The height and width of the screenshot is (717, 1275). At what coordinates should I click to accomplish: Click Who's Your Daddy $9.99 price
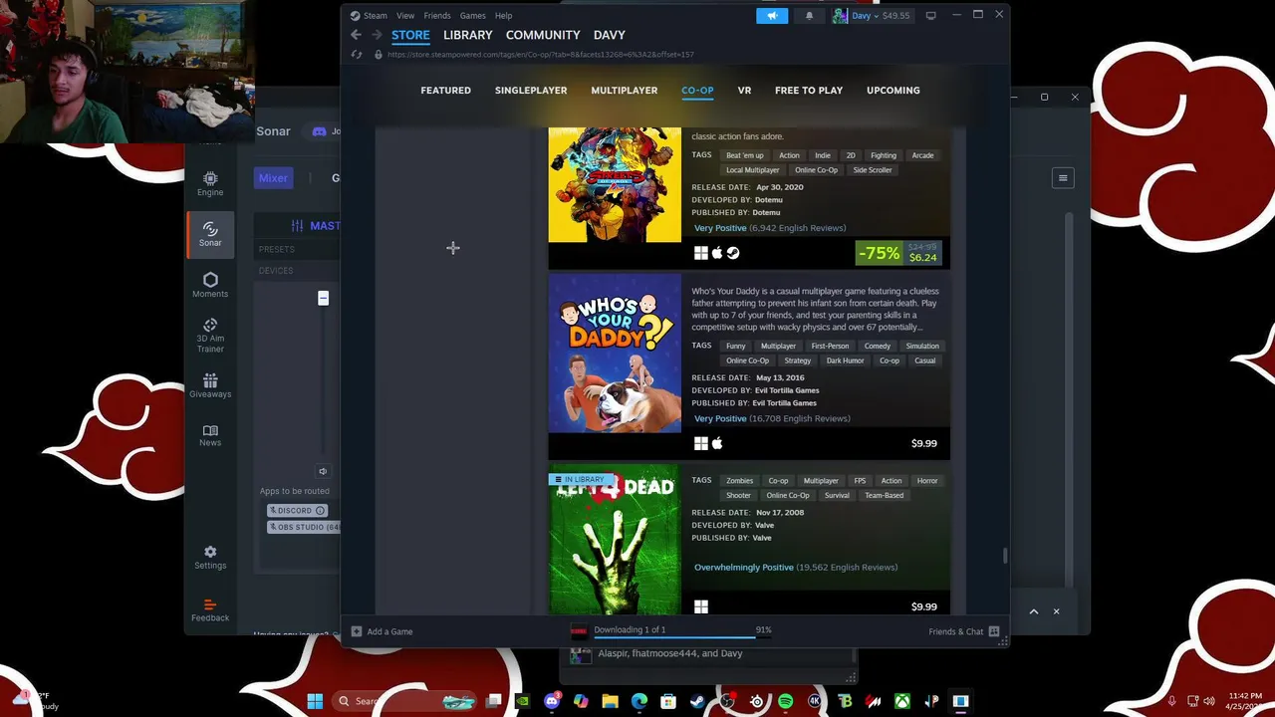tap(923, 443)
